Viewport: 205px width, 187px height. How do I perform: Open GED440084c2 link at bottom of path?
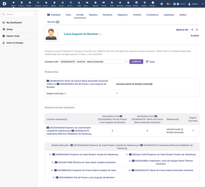[x=85, y=177]
